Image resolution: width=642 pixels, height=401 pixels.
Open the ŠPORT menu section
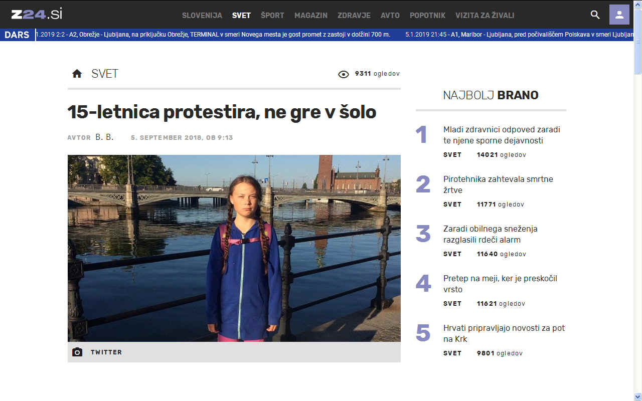272,16
